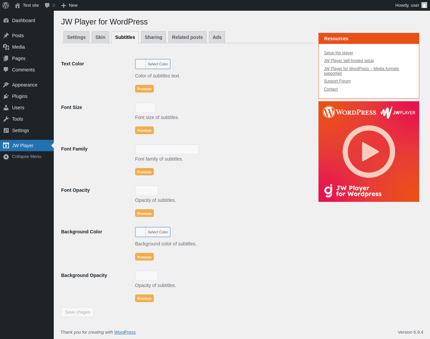Click the JW Player for WordPress banner
This screenshot has width=430, height=339.
coord(369,152)
